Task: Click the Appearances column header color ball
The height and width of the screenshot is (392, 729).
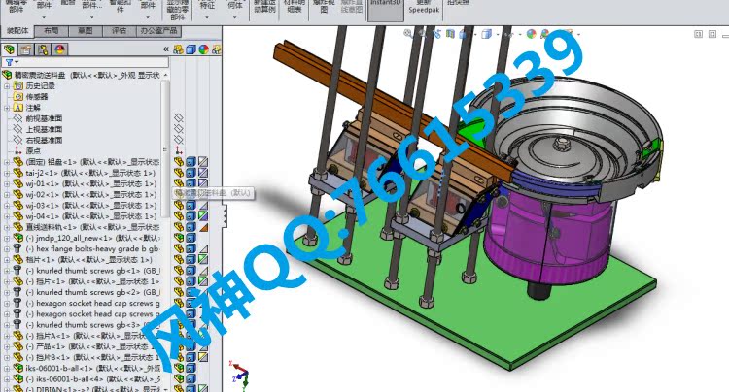Action: coord(204,49)
